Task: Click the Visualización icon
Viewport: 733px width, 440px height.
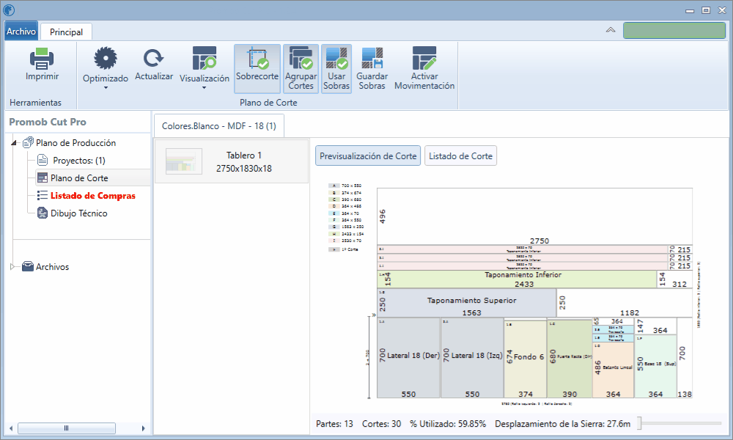Action: pyautogui.click(x=205, y=59)
